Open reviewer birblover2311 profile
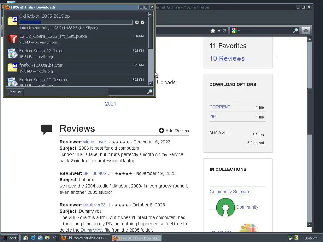 pos(97,205)
